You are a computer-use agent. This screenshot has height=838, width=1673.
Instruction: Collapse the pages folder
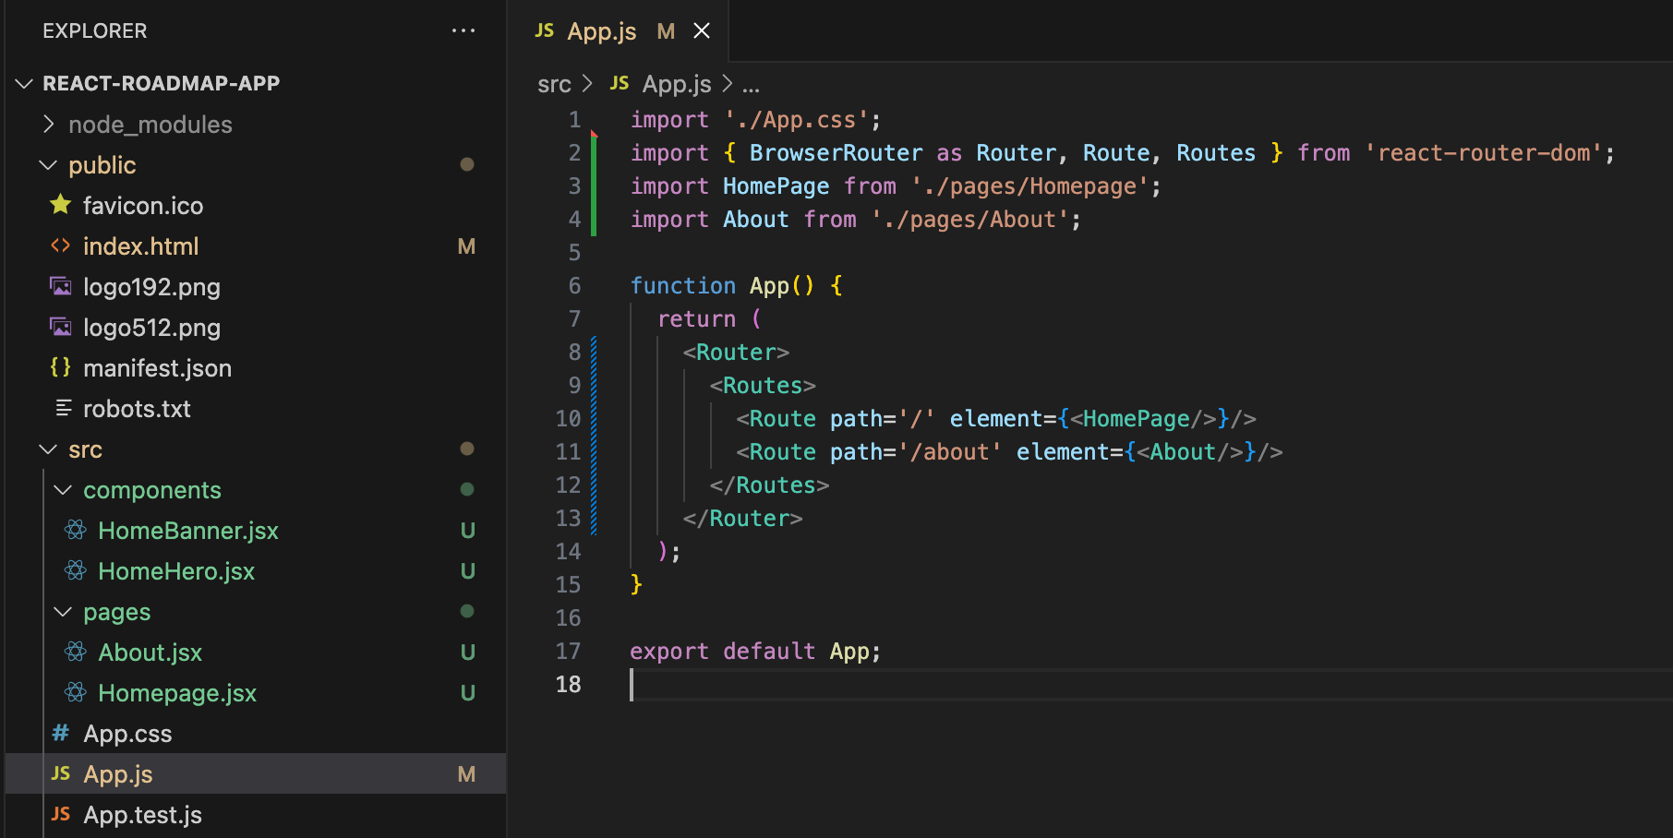(63, 612)
